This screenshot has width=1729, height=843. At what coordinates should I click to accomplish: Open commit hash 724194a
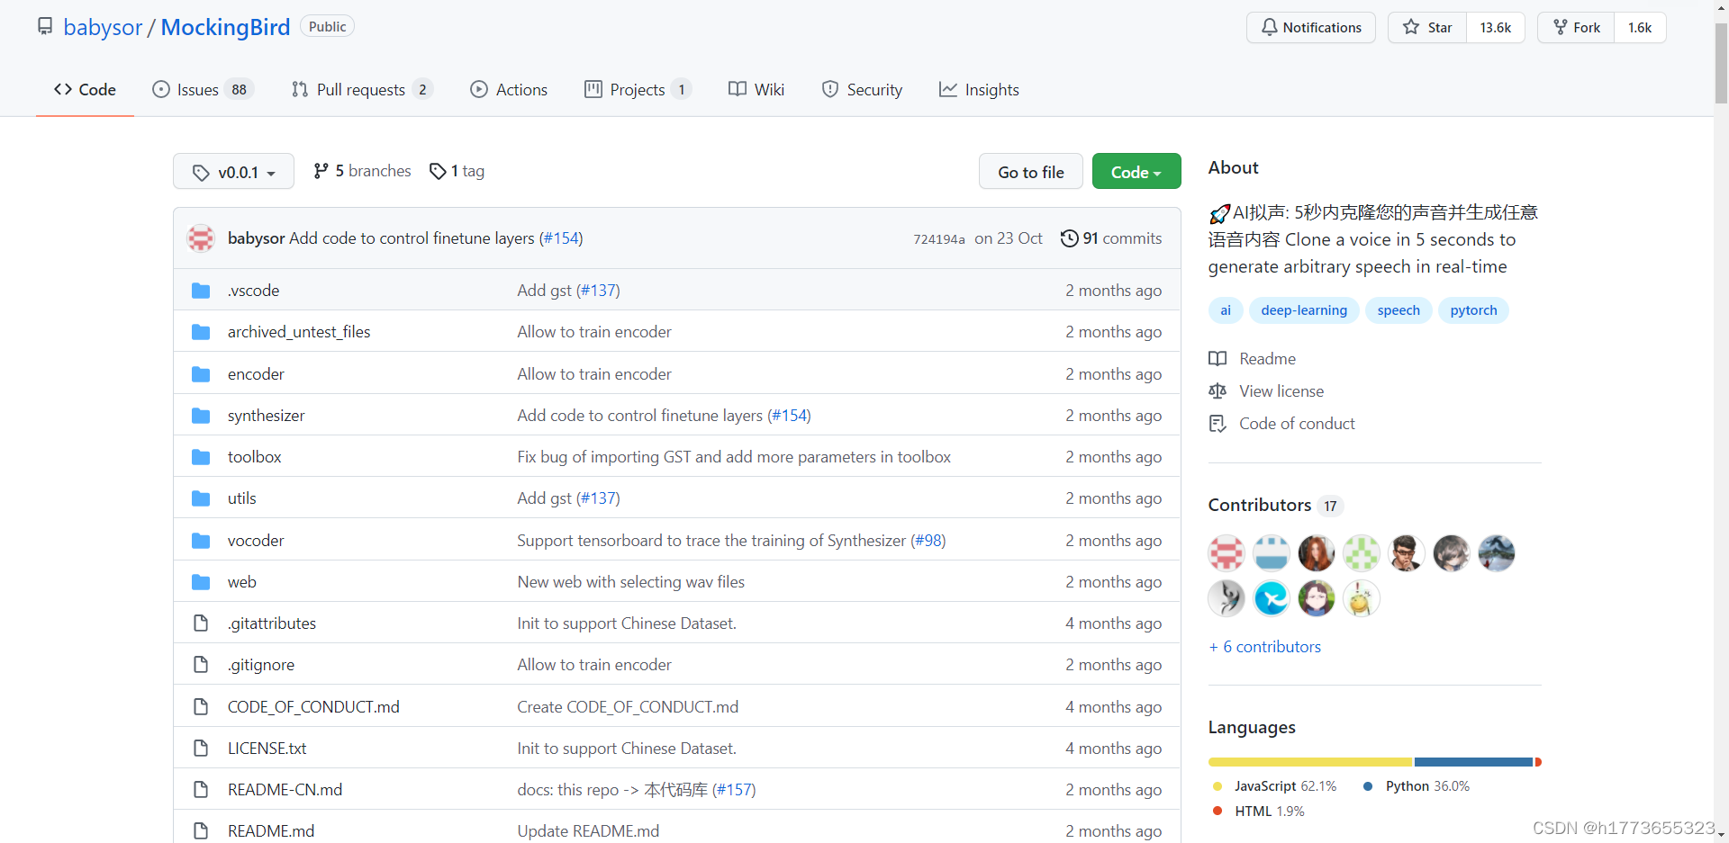click(x=939, y=239)
